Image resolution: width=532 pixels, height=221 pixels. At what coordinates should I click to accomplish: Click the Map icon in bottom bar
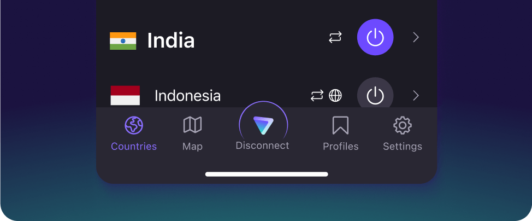click(x=192, y=125)
